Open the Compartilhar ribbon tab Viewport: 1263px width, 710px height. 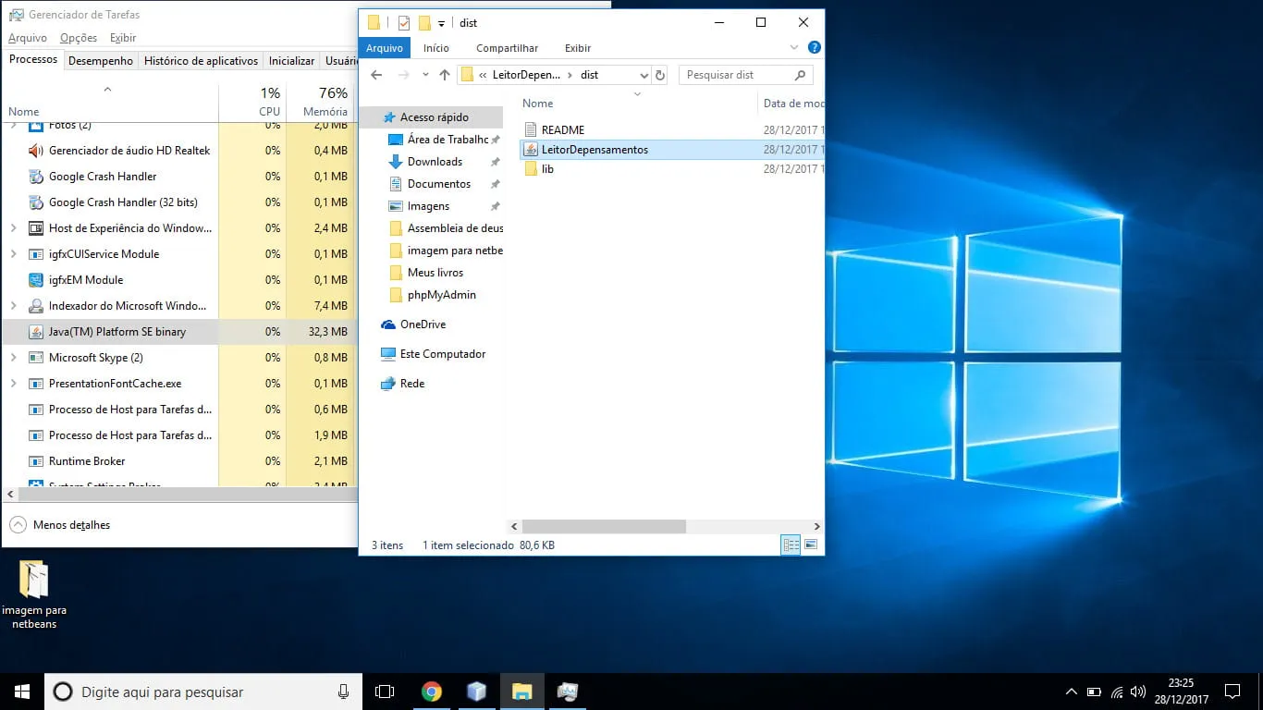tap(507, 48)
